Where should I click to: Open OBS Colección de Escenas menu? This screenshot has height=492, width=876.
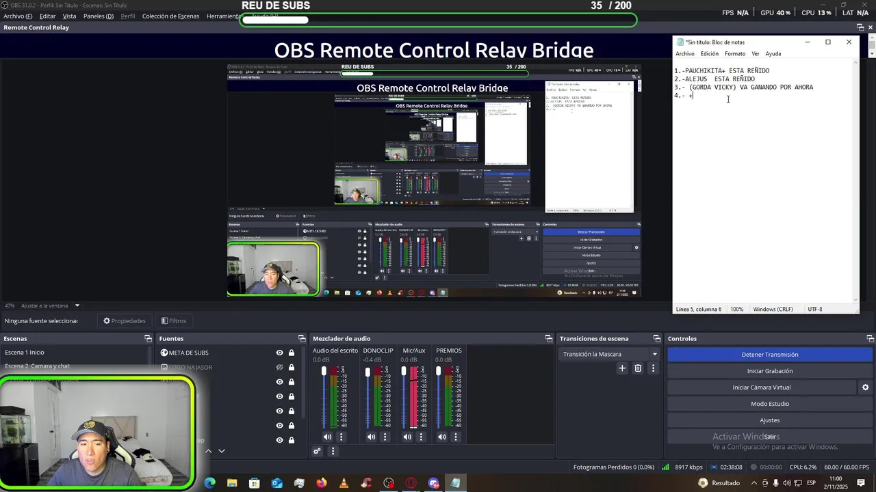tap(170, 16)
